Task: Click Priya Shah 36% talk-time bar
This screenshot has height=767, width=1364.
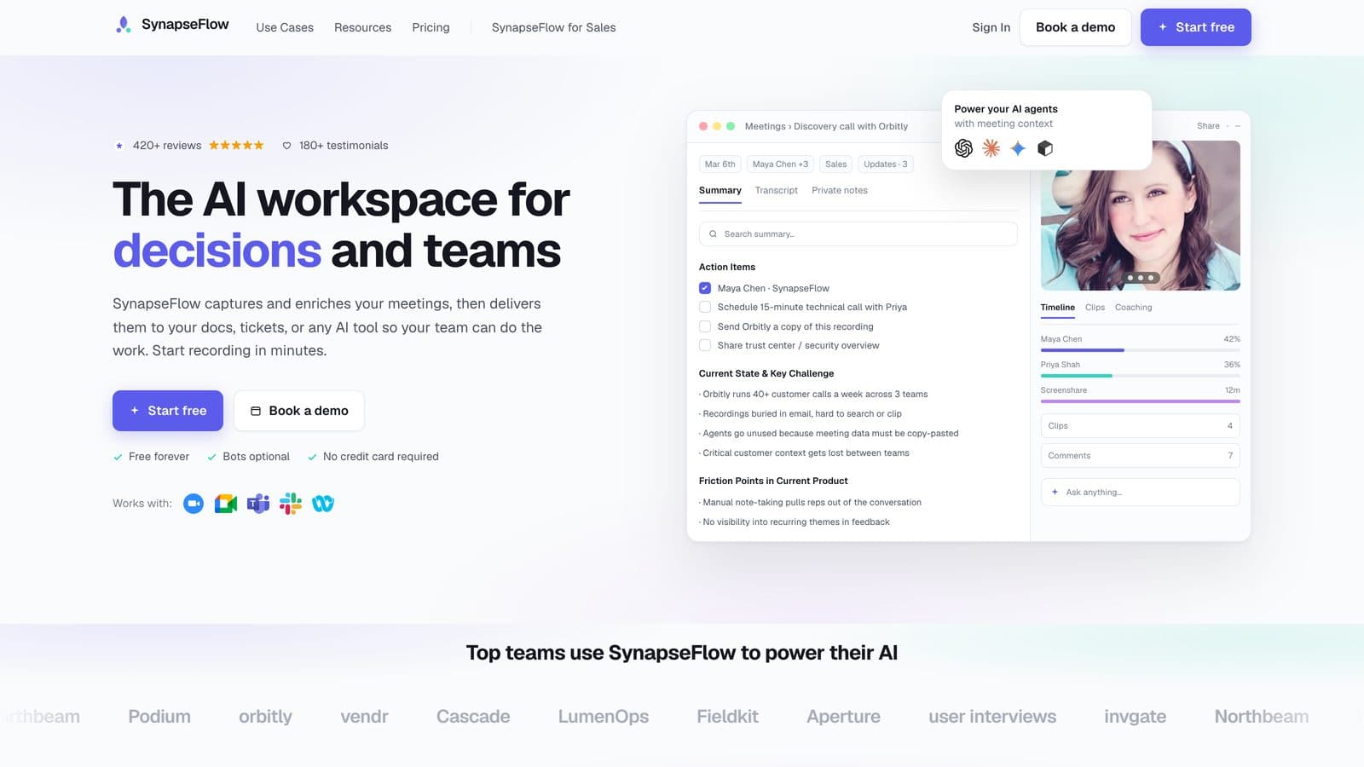Action: (x=1140, y=375)
